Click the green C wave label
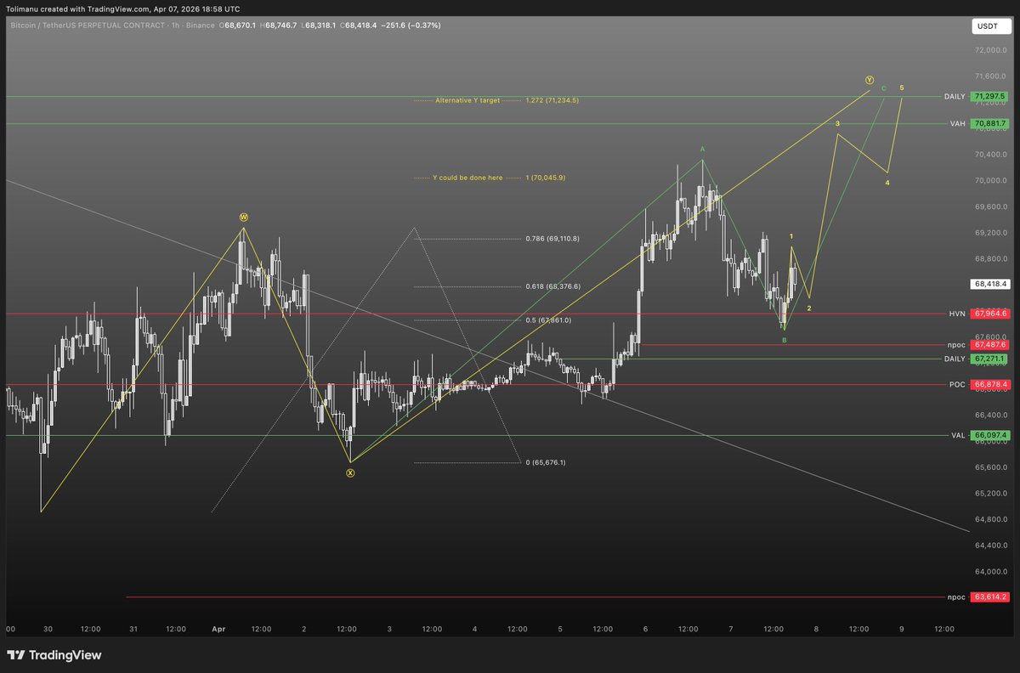The image size is (1020, 673). coord(883,88)
